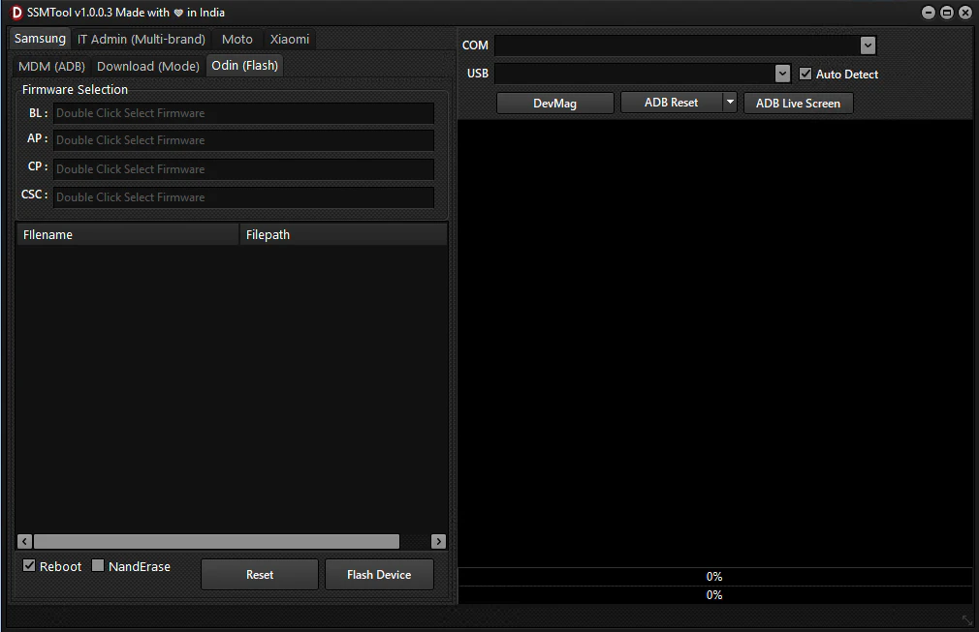Viewport: 979px width, 632px height.
Task: Close the SSMTool window
Action: click(x=964, y=13)
